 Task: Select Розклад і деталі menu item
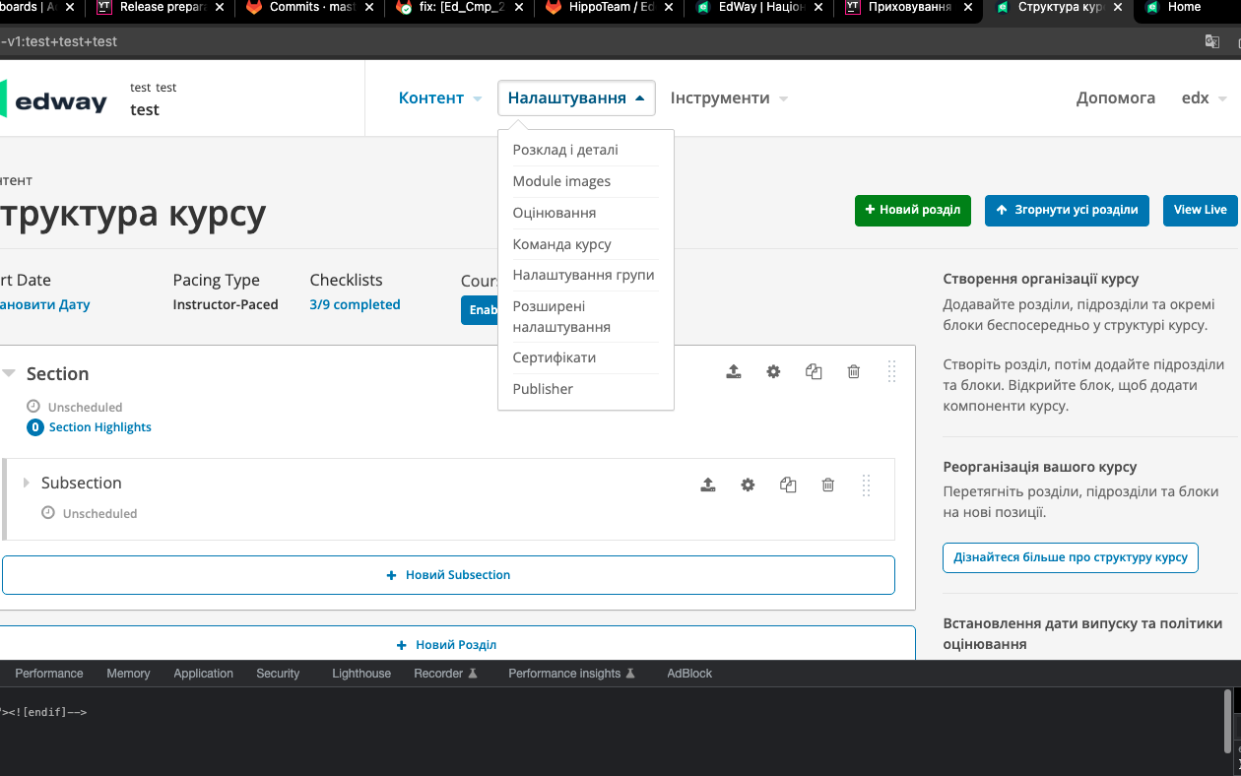point(565,151)
